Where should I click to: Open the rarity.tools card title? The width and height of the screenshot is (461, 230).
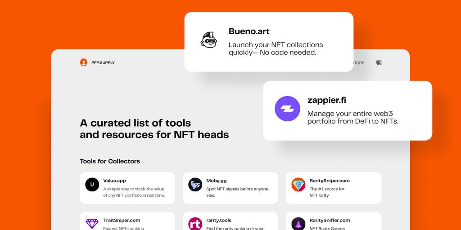pos(219,220)
